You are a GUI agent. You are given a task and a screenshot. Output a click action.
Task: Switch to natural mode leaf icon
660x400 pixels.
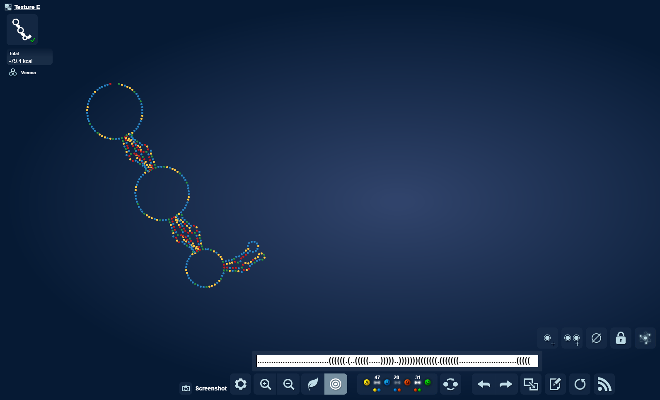click(313, 384)
